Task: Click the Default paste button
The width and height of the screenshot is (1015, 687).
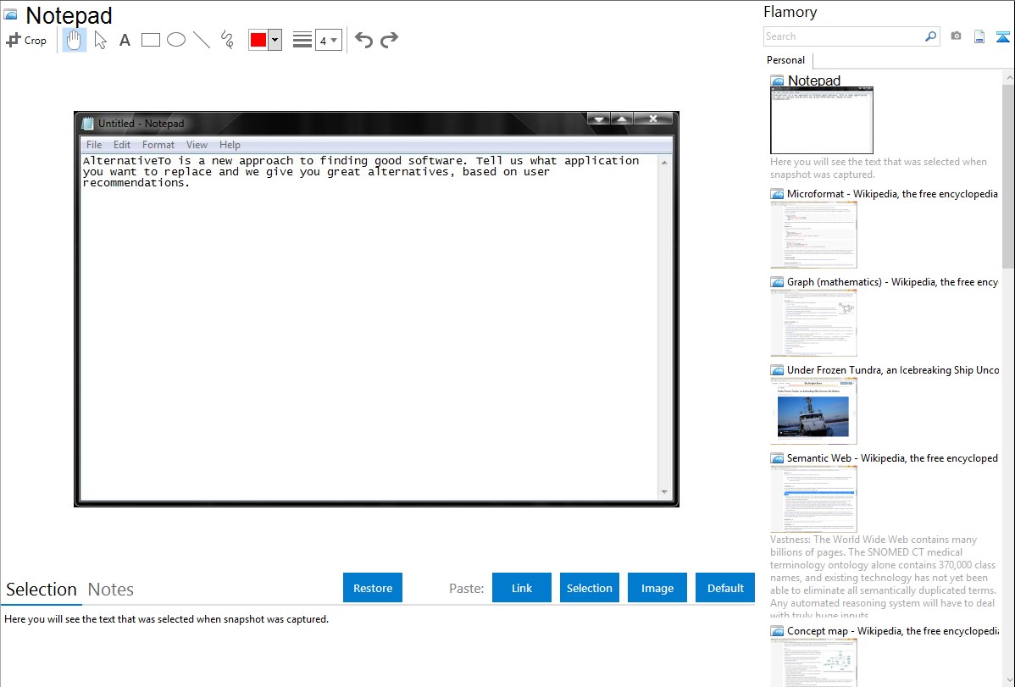Action: [x=725, y=588]
